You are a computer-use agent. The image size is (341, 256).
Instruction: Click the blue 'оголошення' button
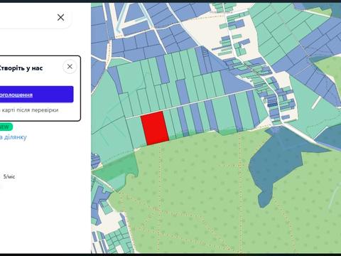point(36,95)
